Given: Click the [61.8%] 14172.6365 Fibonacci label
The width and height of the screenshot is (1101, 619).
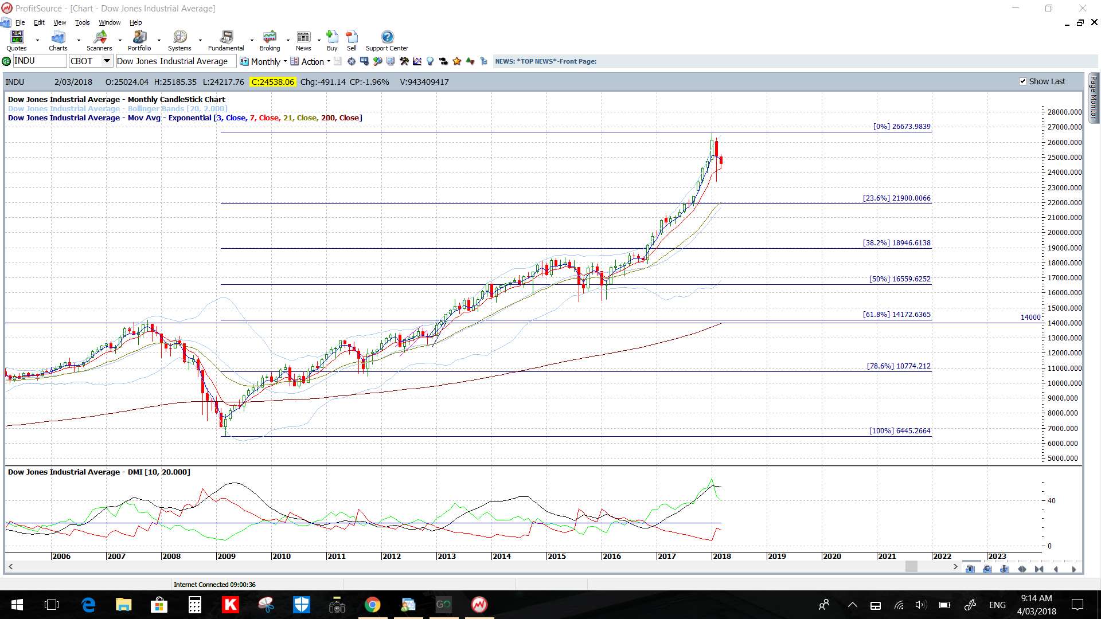Looking at the screenshot, I should pos(896,315).
